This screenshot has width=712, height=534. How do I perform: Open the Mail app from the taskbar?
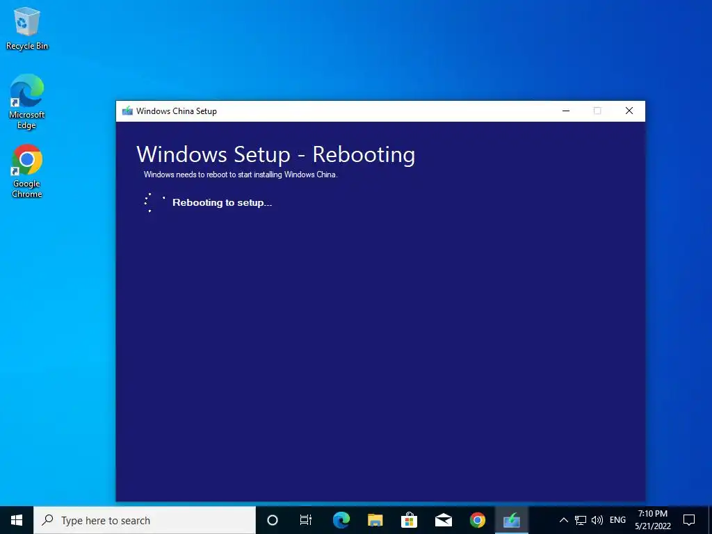[443, 520]
